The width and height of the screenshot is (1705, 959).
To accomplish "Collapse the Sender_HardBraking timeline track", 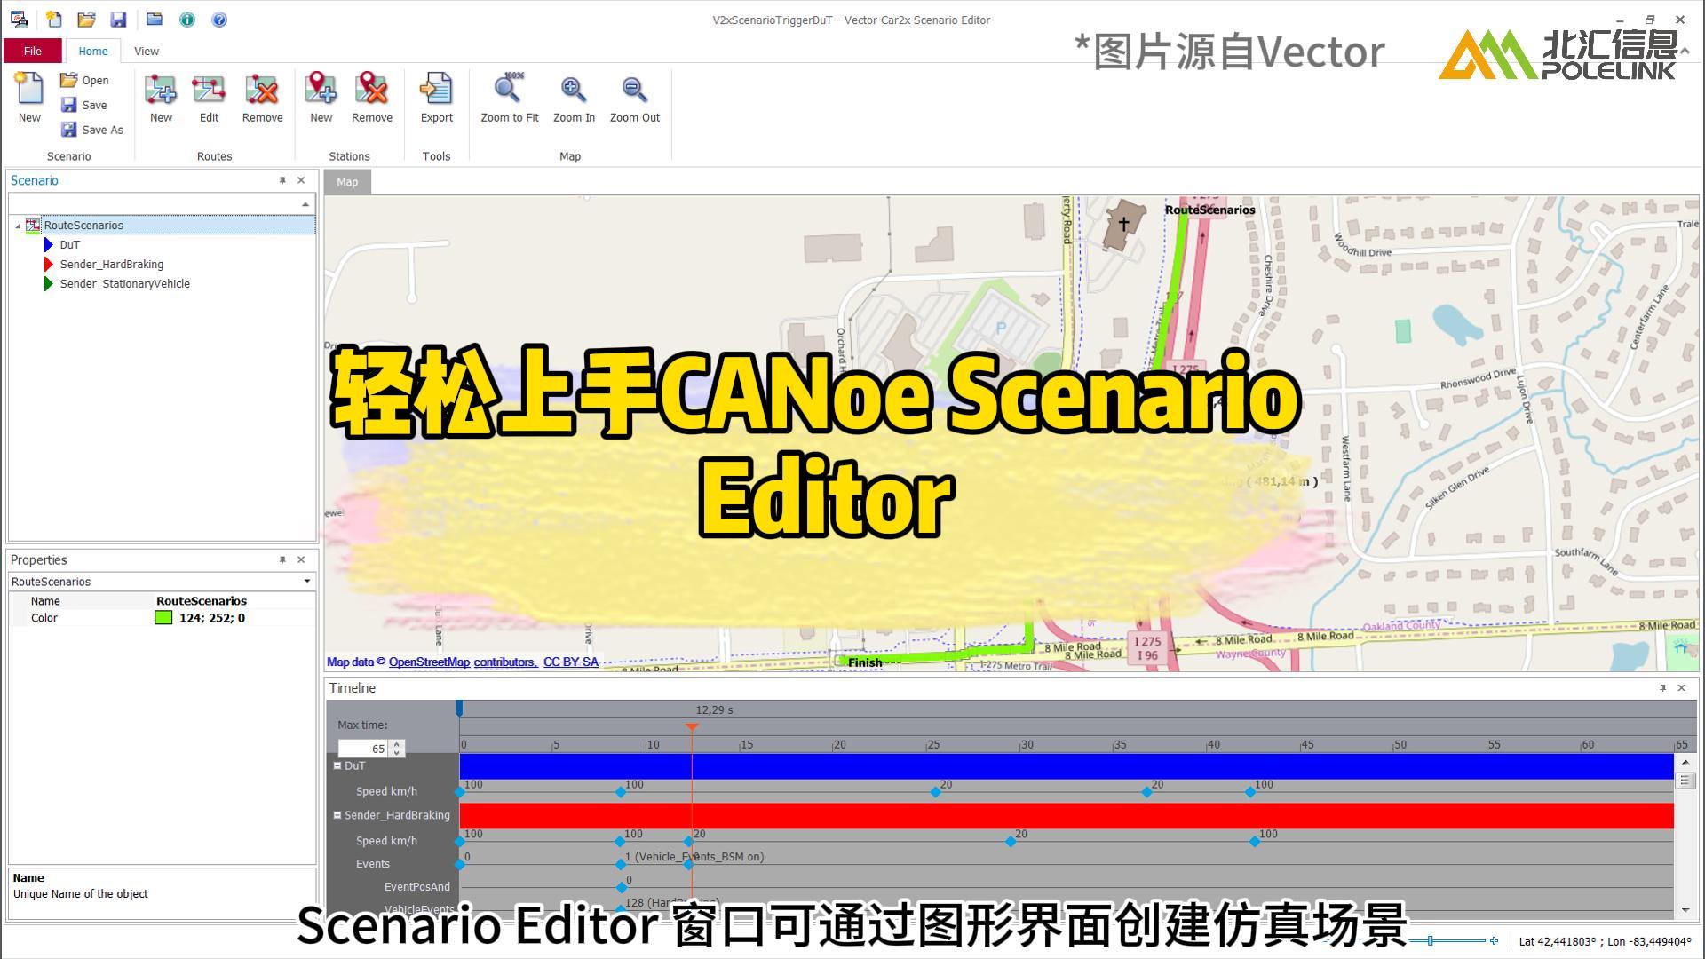I will (337, 815).
